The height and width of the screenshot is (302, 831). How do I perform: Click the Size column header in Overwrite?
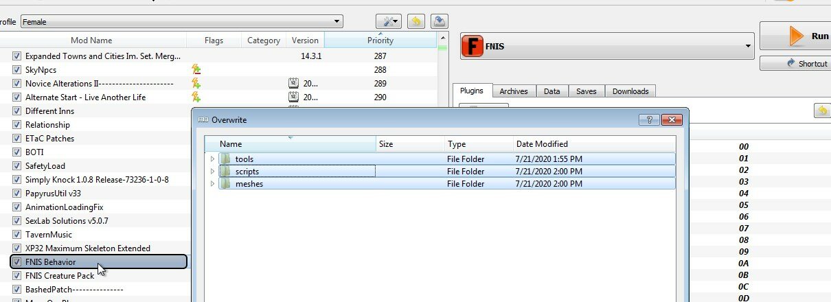tap(410, 144)
